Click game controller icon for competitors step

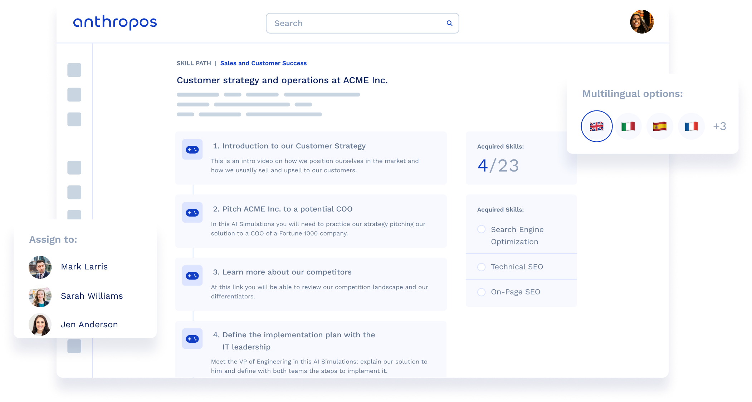(192, 276)
